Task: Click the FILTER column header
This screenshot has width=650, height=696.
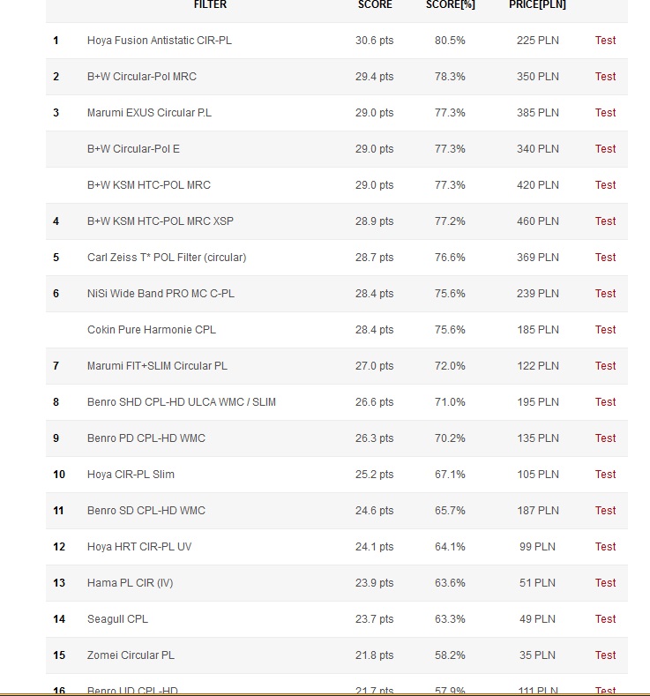Action: pos(210,4)
